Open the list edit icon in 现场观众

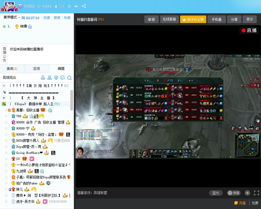pyautogui.click(x=63, y=78)
